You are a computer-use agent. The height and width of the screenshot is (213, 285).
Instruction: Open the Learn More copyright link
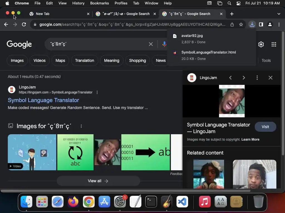[x=250, y=140]
